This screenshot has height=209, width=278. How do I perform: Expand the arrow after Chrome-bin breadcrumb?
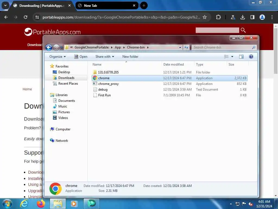pyautogui.click(x=148, y=47)
